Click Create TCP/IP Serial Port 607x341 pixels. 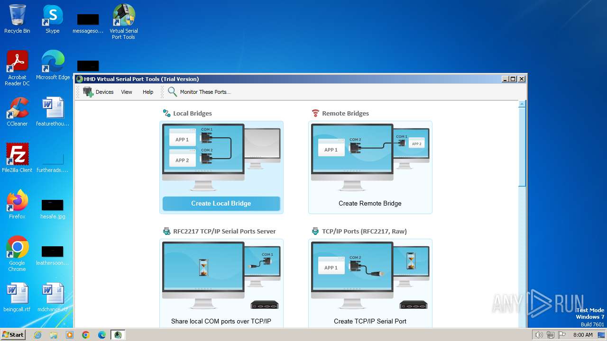(370, 321)
